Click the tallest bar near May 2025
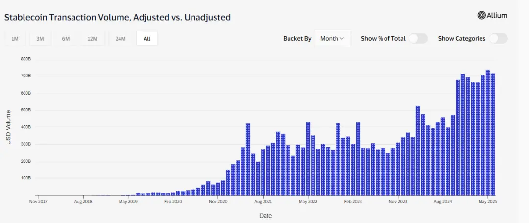This screenshot has width=529, height=223. [x=488, y=132]
